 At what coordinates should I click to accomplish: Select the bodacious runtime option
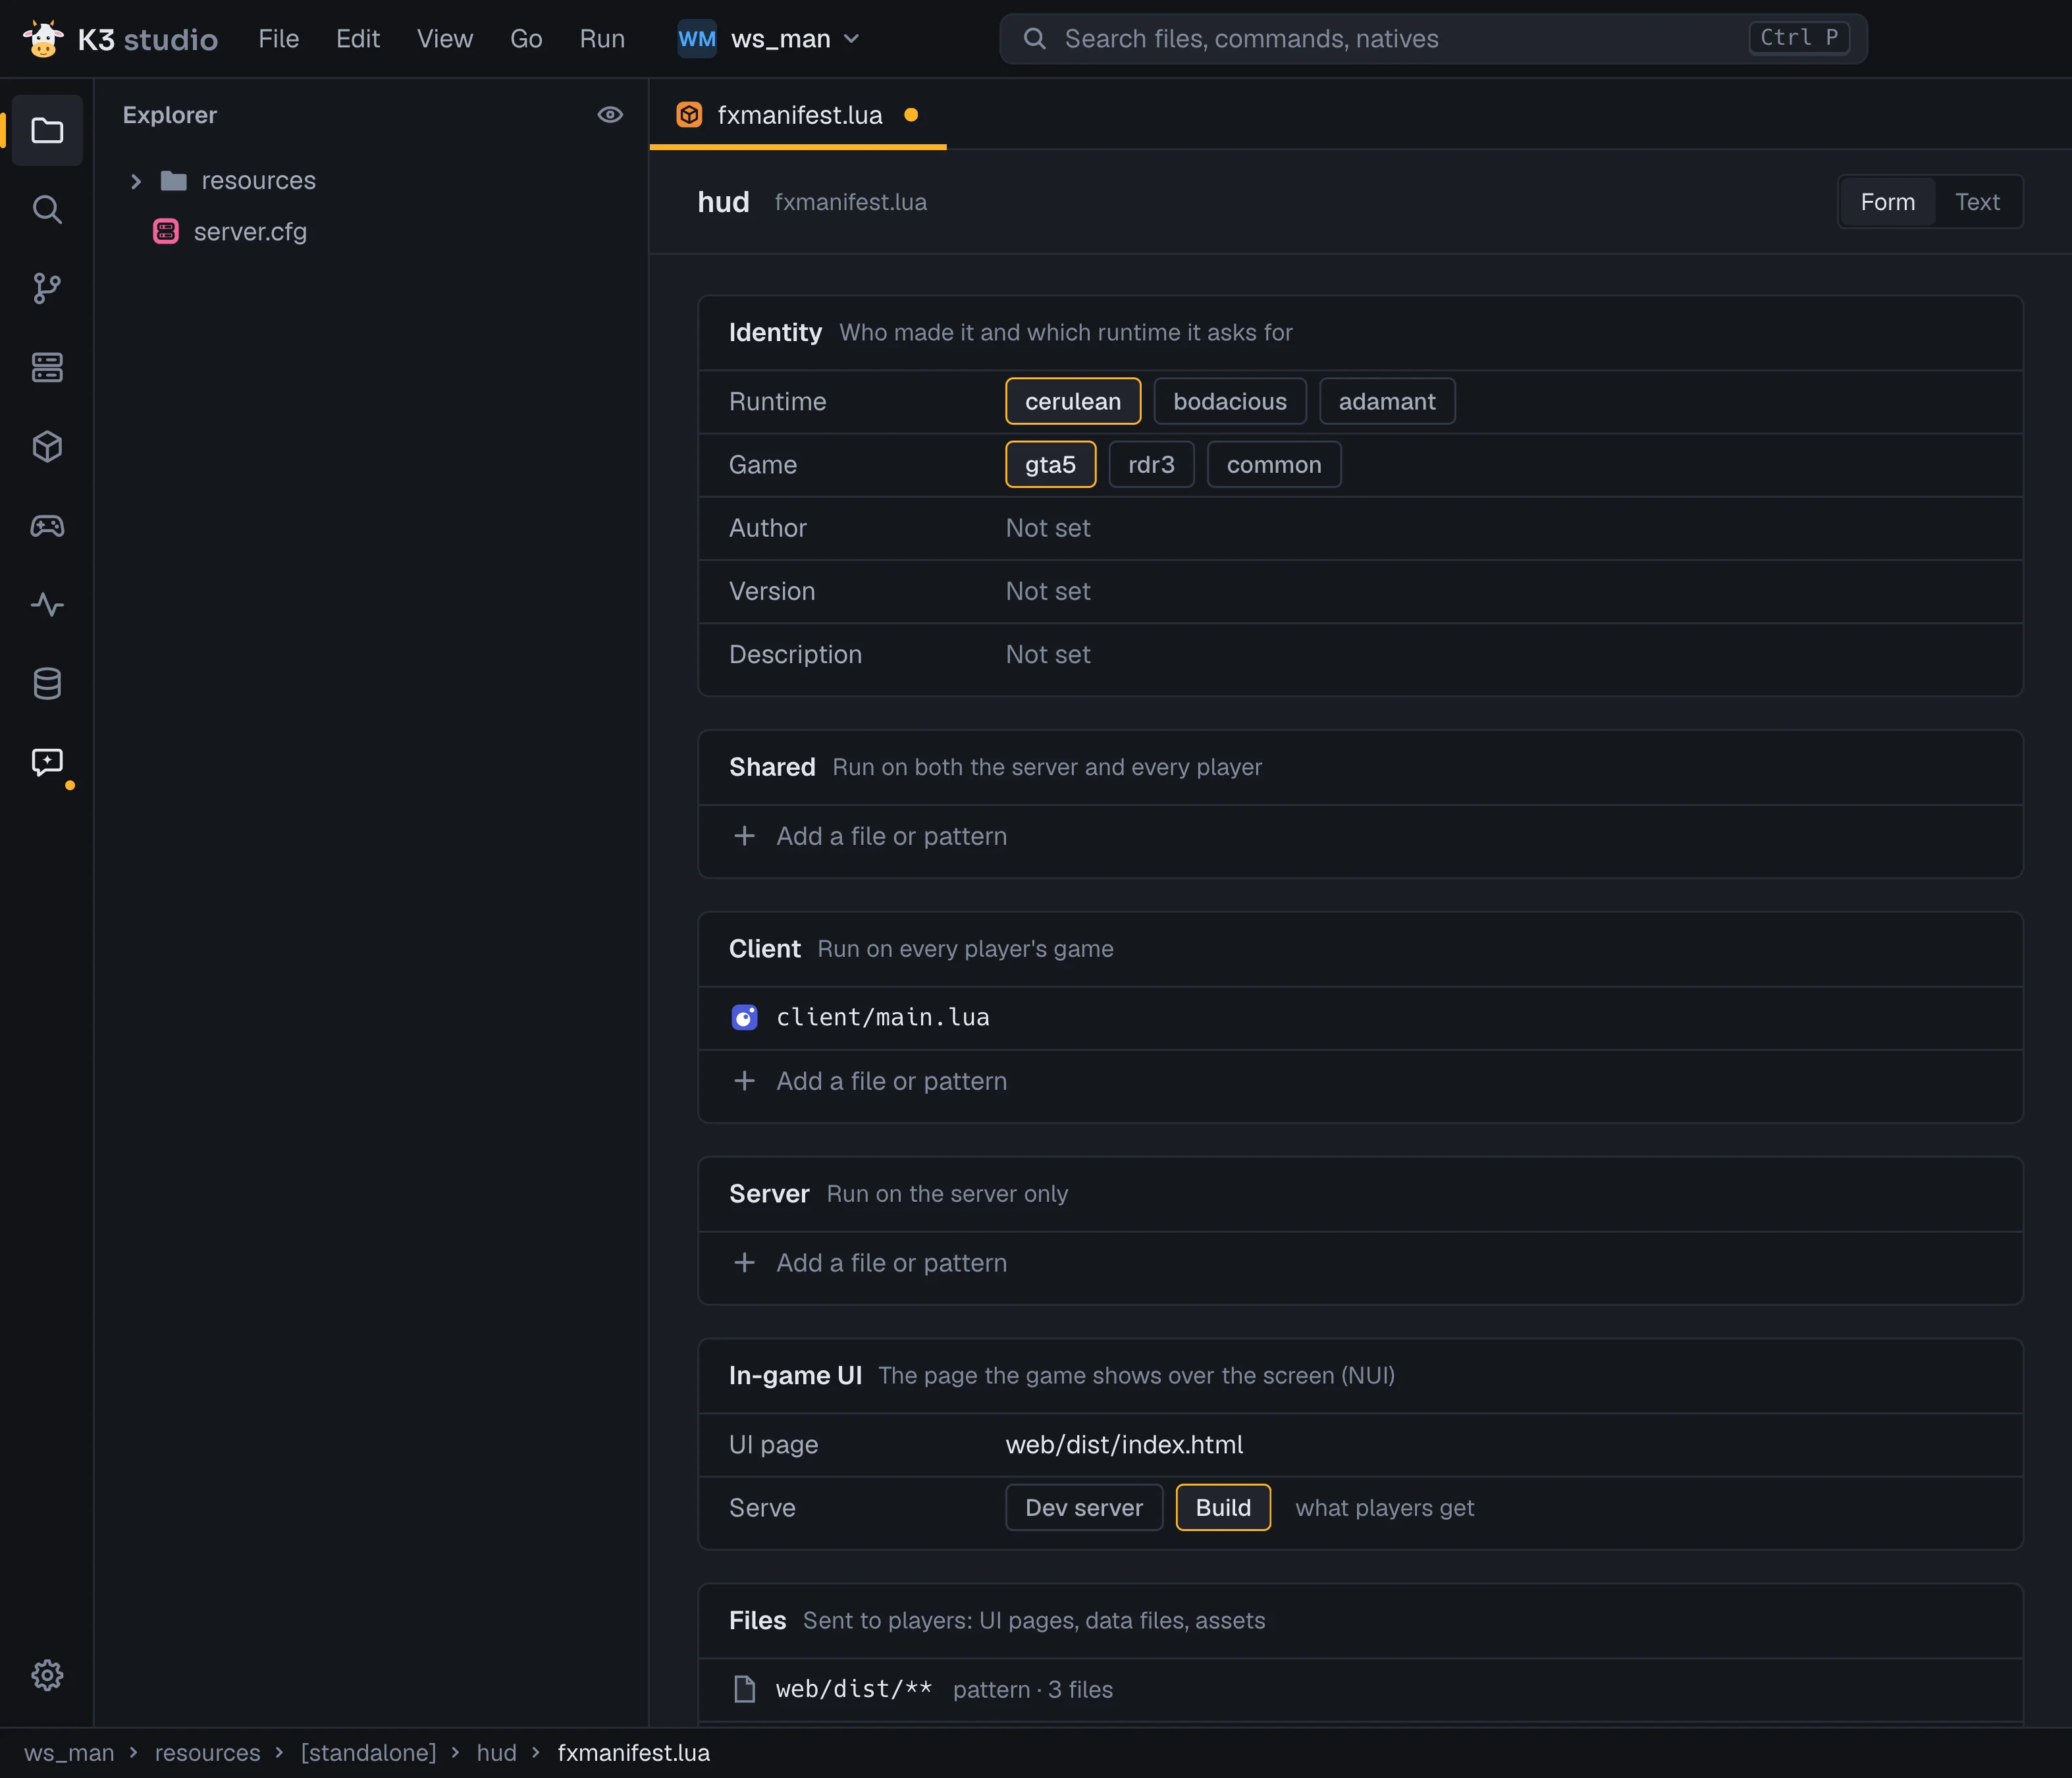[1230, 401]
